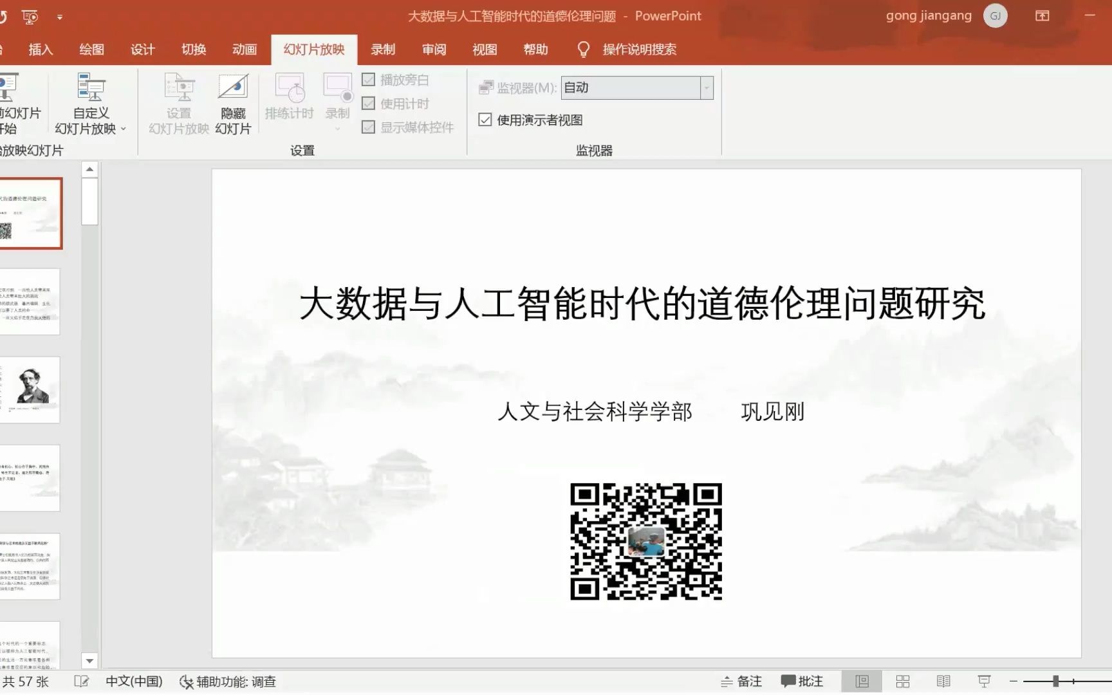
Task: Click the 设置幻灯片放映 setup icon
Action: [x=179, y=88]
